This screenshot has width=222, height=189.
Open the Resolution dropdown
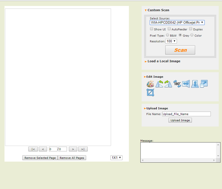pyautogui.click(x=171, y=41)
